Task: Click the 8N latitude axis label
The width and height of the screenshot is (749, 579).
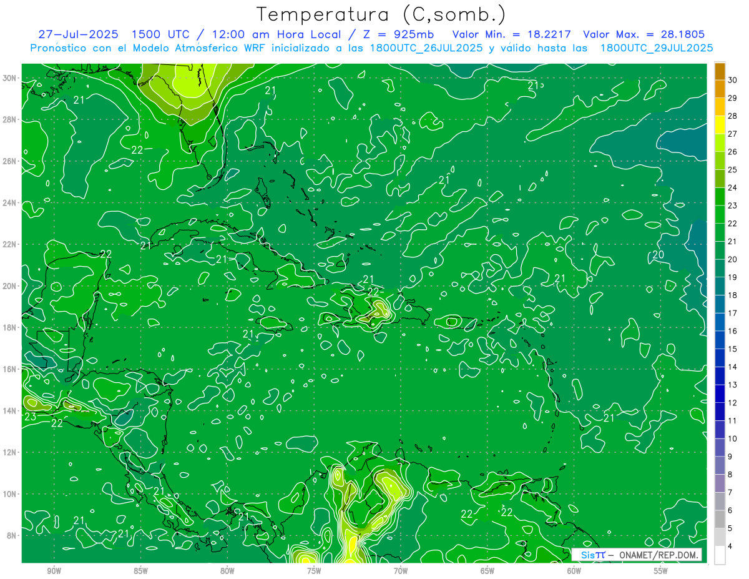Action: tap(12, 536)
